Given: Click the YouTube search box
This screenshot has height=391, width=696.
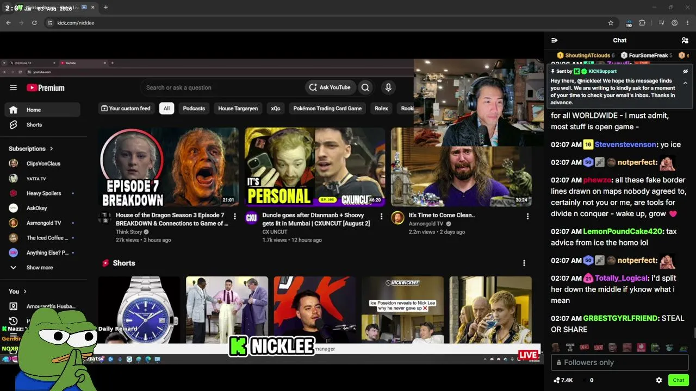Looking at the screenshot, I should click(223, 87).
